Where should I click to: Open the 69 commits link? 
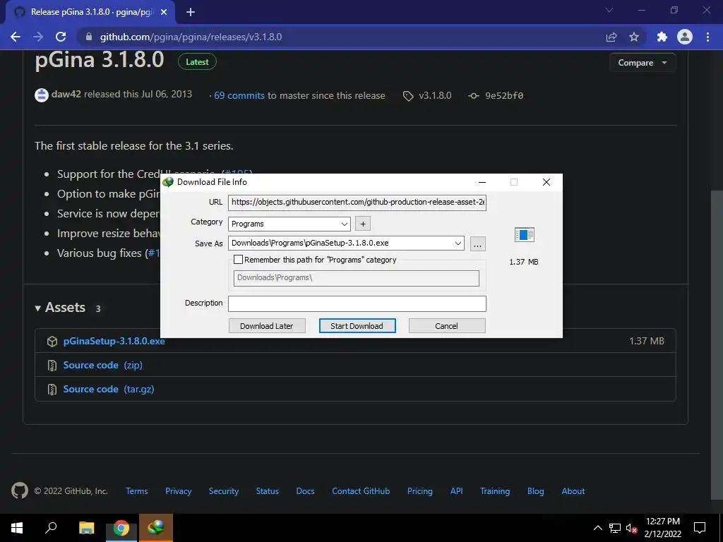pos(239,95)
